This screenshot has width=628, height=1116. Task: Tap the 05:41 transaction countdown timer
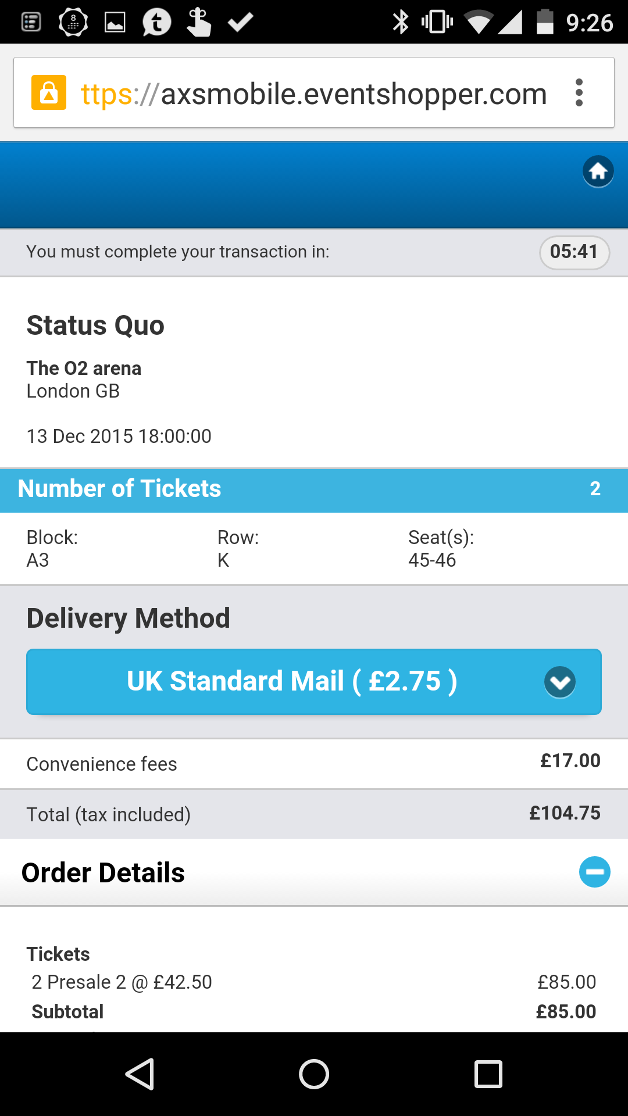574,252
